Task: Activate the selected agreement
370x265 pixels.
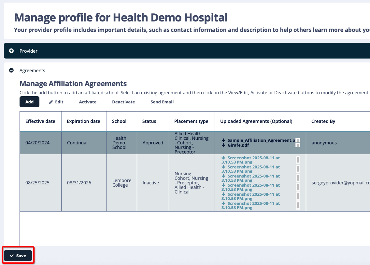Action: coord(88,102)
